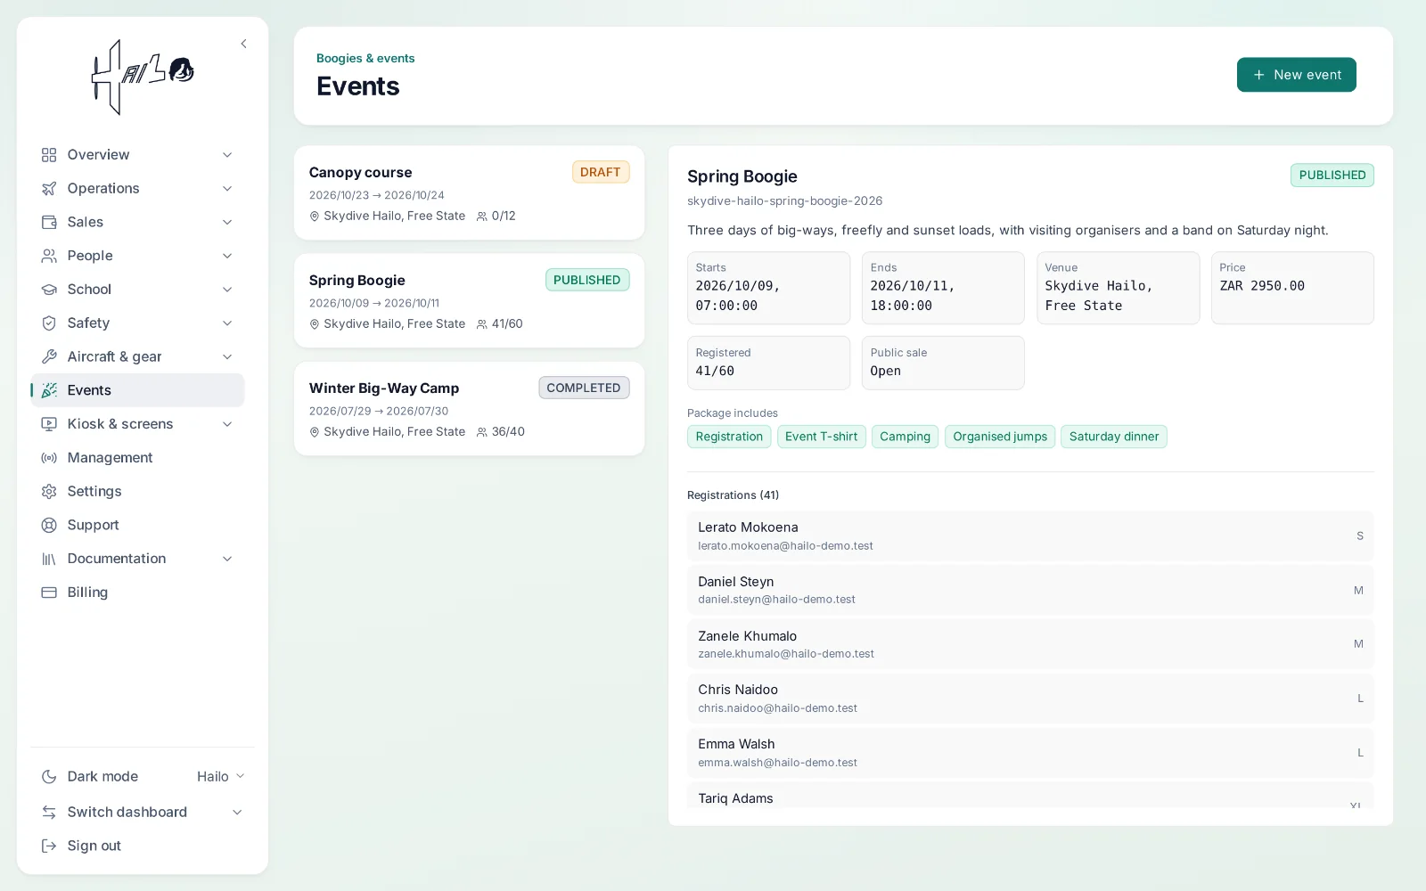Click the Overview grid icon
This screenshot has width=1426, height=891.
point(49,155)
